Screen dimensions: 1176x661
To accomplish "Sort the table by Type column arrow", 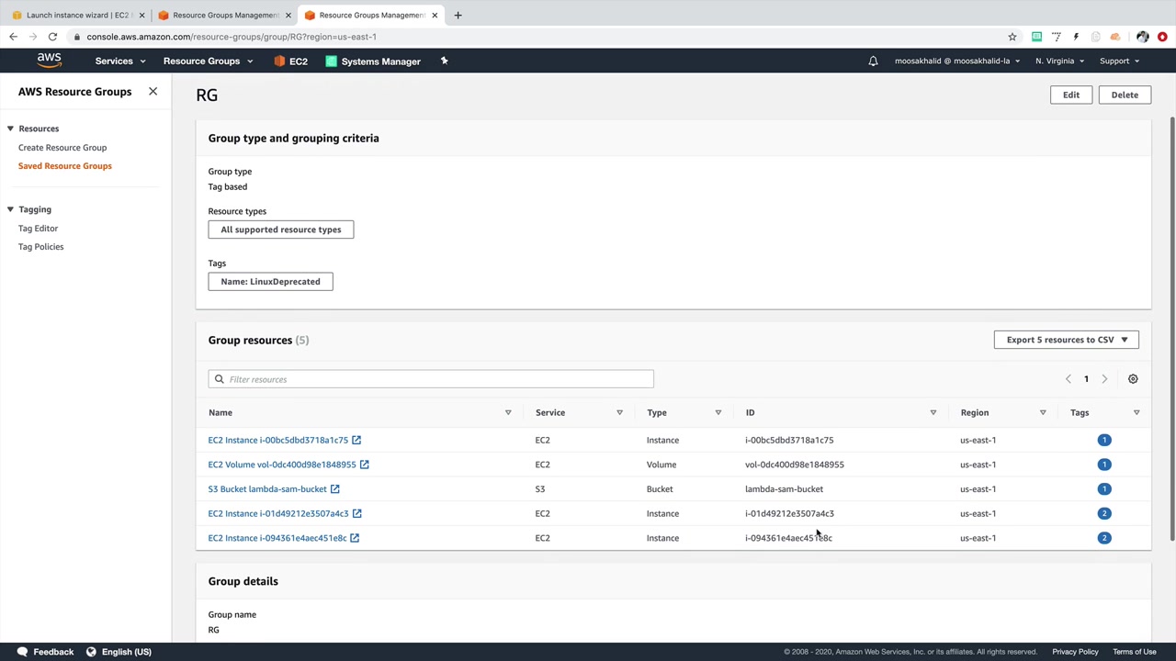I will 718,413.
